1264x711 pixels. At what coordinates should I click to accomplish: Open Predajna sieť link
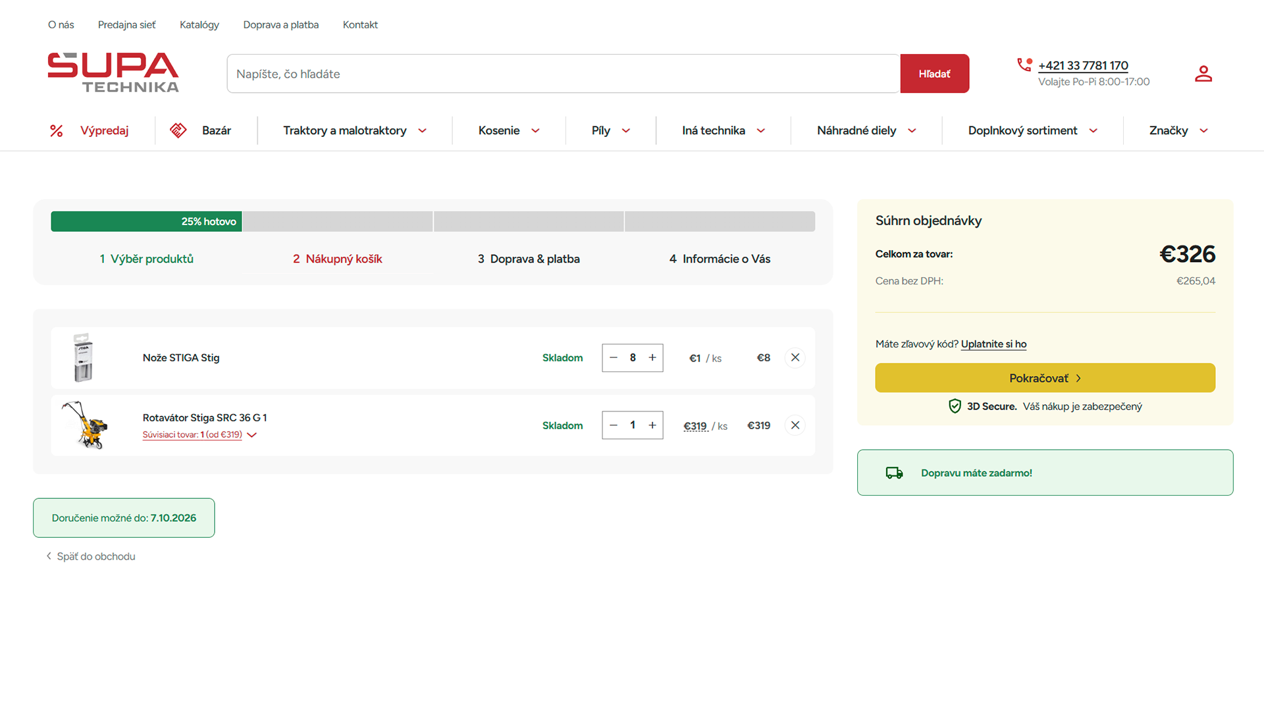(127, 24)
